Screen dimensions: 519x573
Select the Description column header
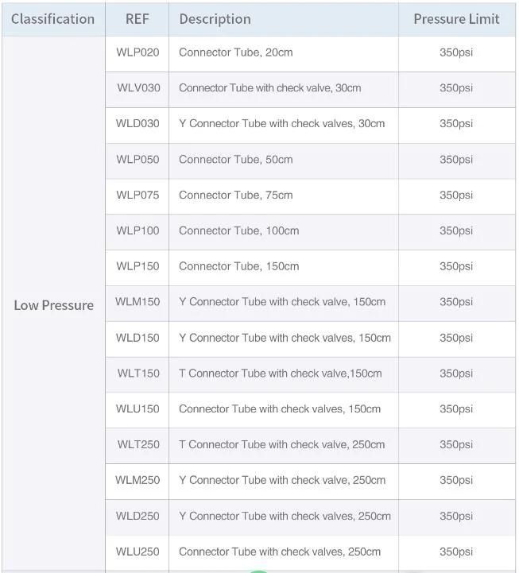tap(215, 19)
